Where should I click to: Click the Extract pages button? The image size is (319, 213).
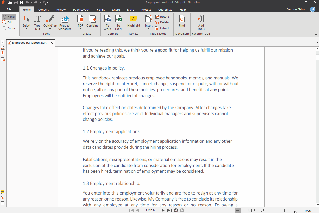click(x=162, y=28)
